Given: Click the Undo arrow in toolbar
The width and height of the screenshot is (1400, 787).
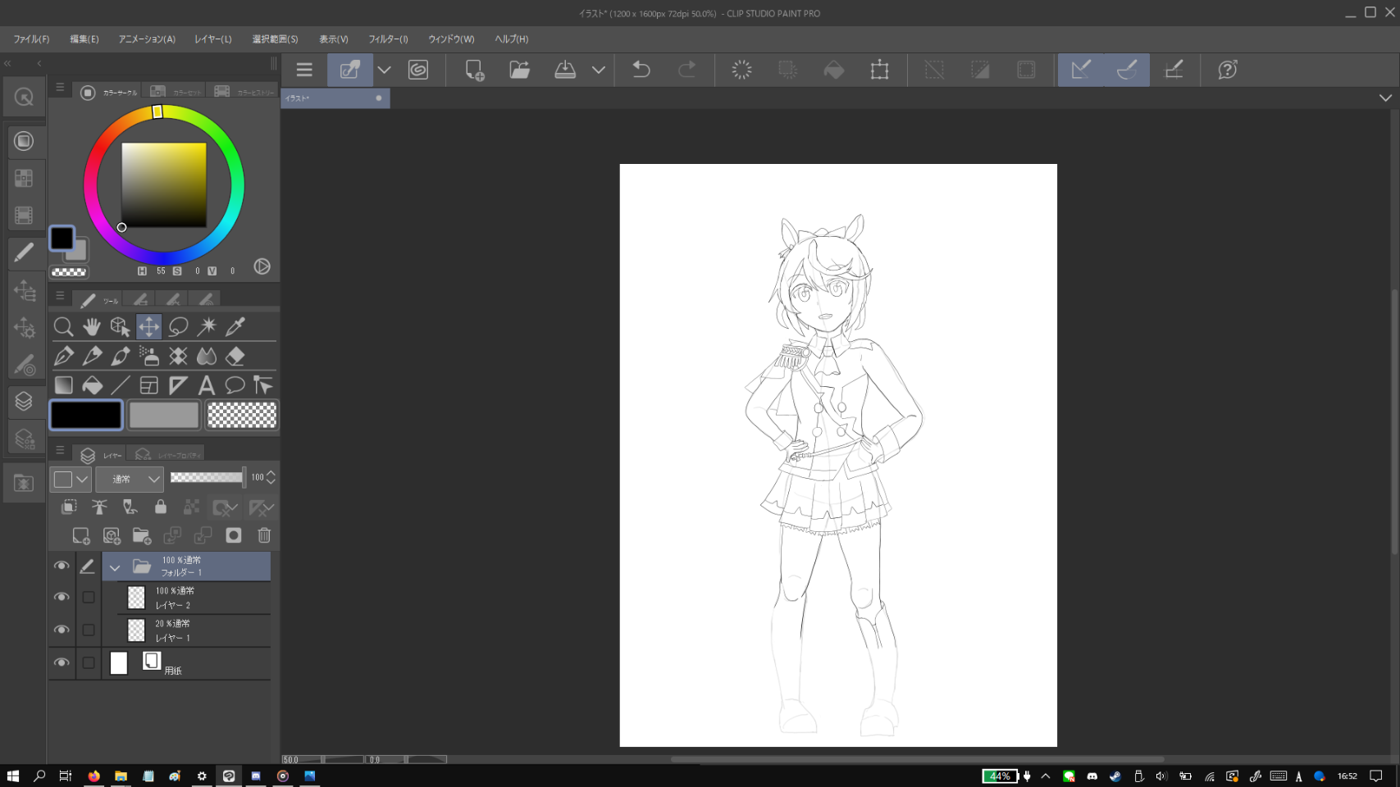Looking at the screenshot, I should [641, 70].
